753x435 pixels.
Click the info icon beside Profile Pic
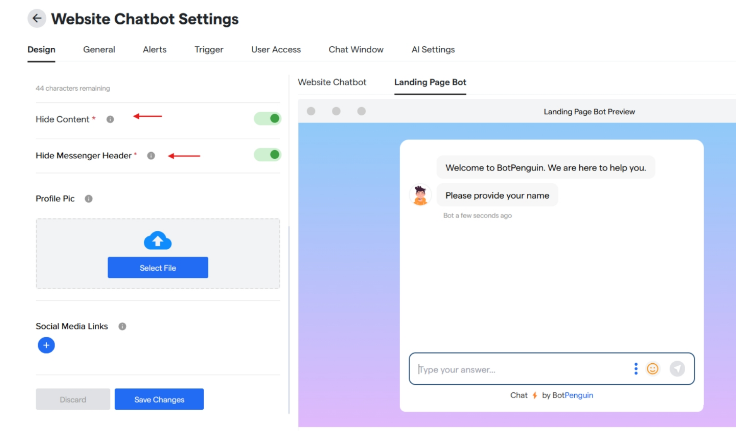pos(88,198)
